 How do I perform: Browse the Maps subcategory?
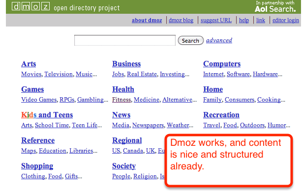click(x=29, y=151)
